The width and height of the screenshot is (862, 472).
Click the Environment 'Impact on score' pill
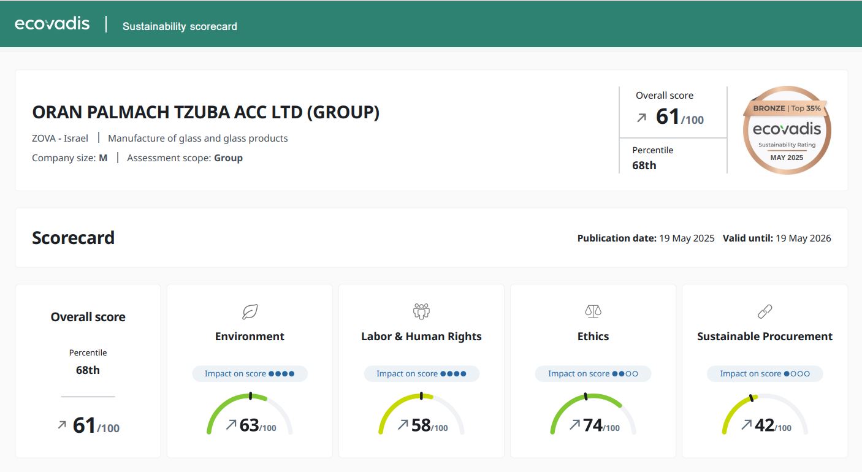pyautogui.click(x=250, y=374)
